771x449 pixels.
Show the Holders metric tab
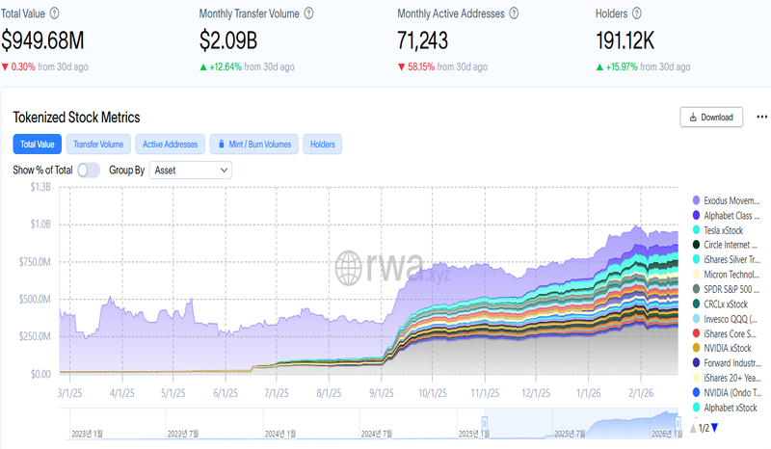[322, 145]
